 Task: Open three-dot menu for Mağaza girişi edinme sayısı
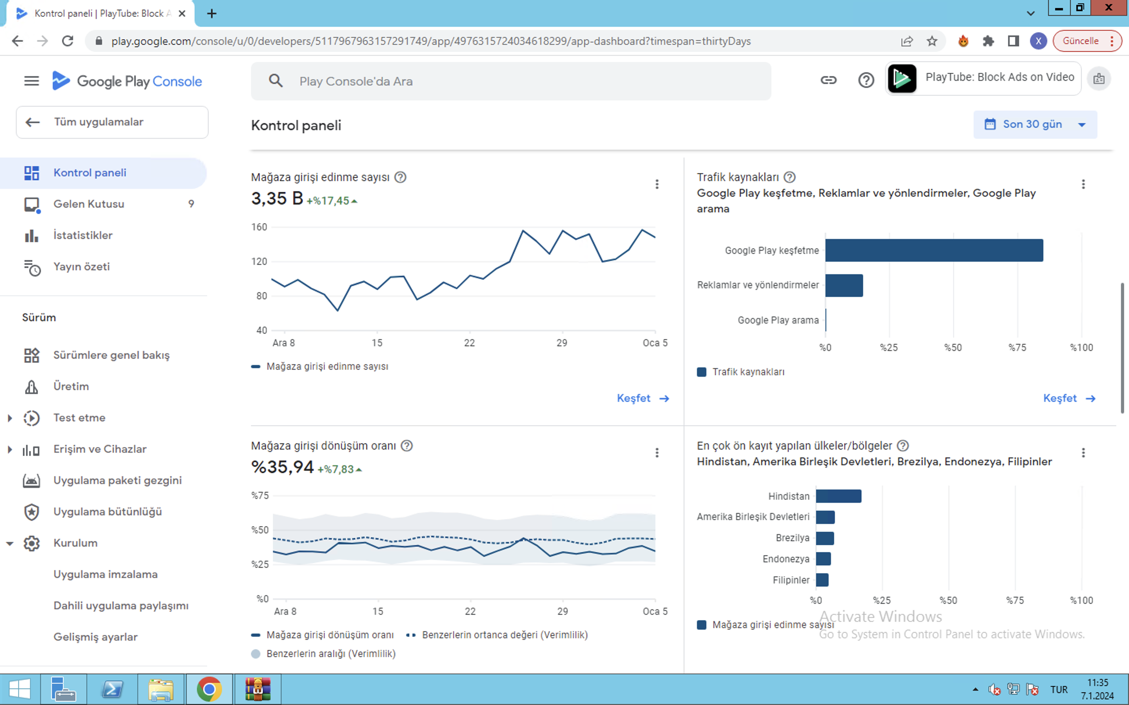[x=657, y=184]
